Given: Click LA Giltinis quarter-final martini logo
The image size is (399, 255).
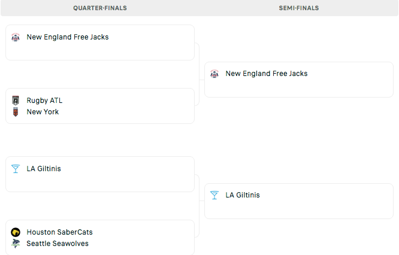Looking at the screenshot, I should tap(16, 169).
